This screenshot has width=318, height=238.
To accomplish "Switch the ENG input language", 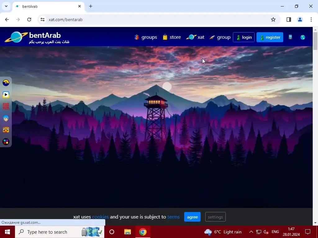I will click(275, 232).
